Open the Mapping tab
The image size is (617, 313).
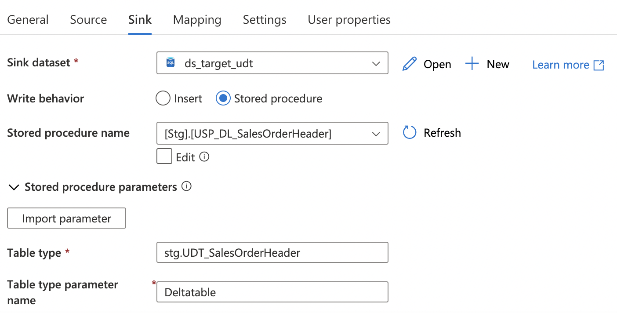197,20
